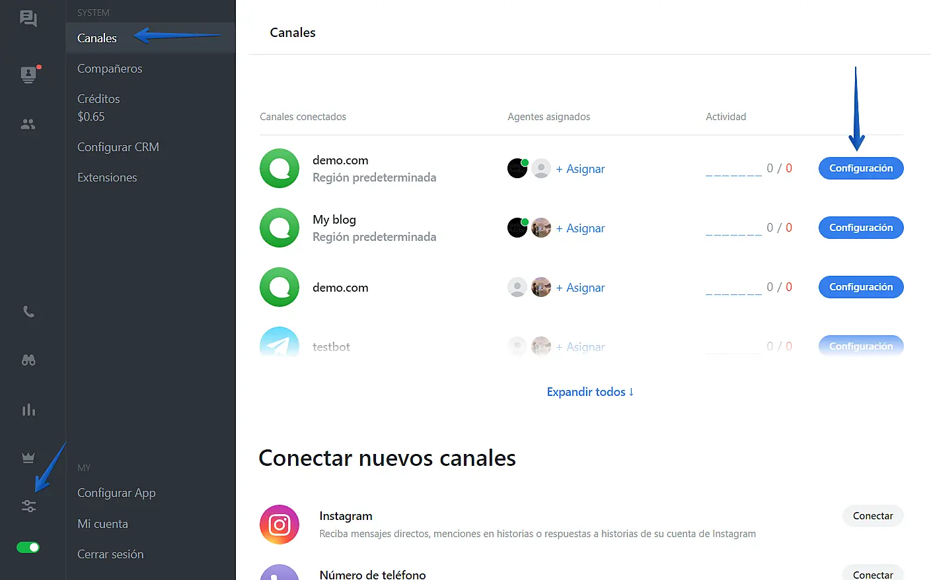Click Configuración for the My blog channel

pyautogui.click(x=860, y=228)
